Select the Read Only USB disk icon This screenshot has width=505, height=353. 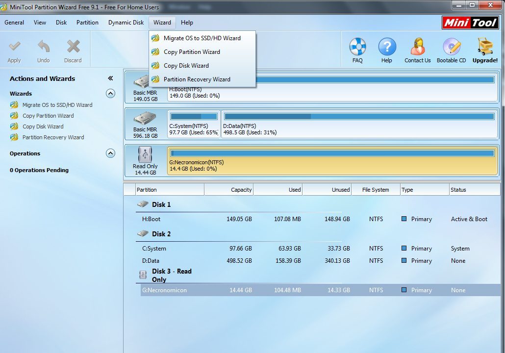click(145, 154)
